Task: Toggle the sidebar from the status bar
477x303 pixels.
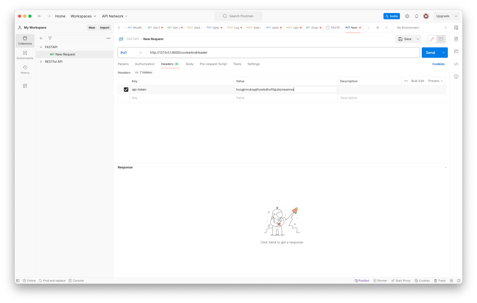Action: tap(18, 281)
